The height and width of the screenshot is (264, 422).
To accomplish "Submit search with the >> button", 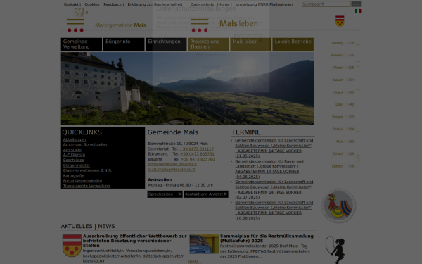I will pyautogui.click(x=356, y=4).
